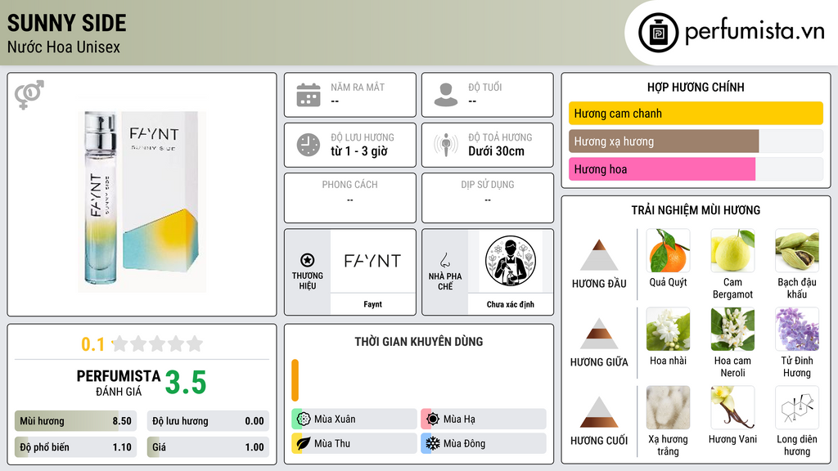Click the 0.1 user rating number

click(93, 344)
